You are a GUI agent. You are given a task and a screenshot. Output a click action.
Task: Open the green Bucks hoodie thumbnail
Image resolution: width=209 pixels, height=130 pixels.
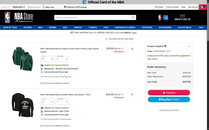tap(23, 59)
